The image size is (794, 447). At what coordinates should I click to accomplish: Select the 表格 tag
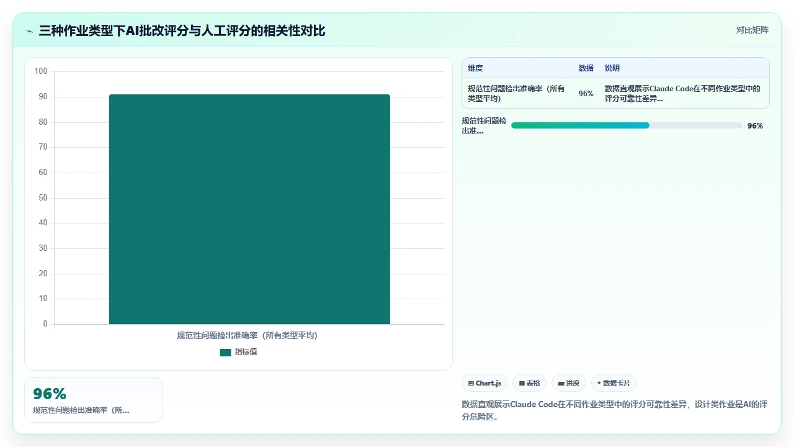pyautogui.click(x=529, y=383)
